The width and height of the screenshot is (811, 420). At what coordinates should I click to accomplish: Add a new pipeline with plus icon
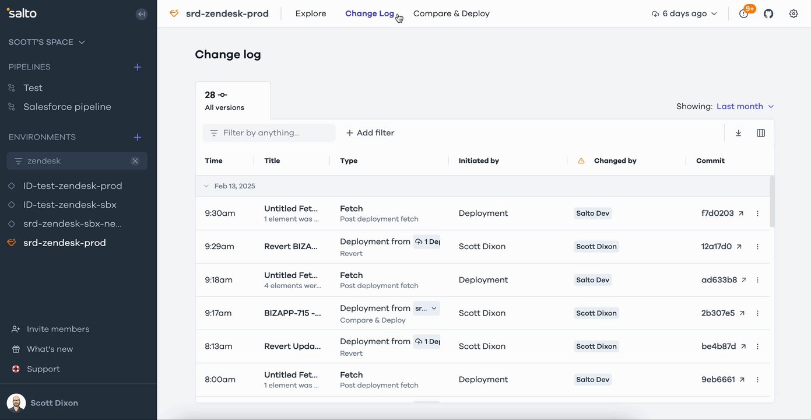point(138,67)
